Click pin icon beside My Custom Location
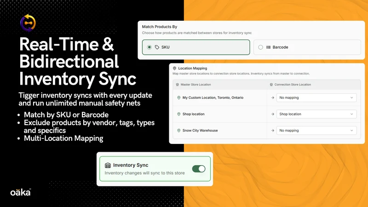The image size is (368, 207). [178, 98]
